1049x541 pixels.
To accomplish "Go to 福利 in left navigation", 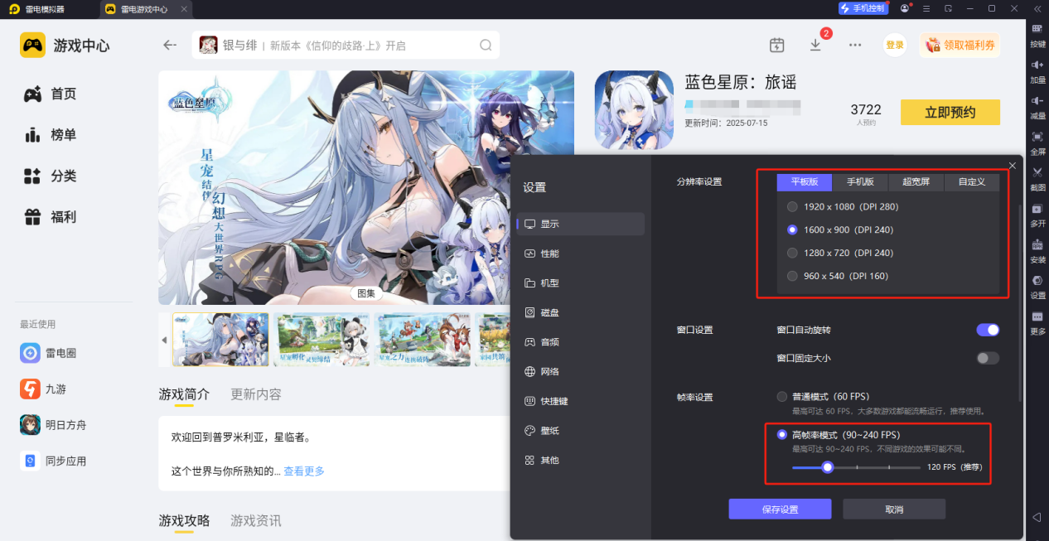I will tap(50, 217).
